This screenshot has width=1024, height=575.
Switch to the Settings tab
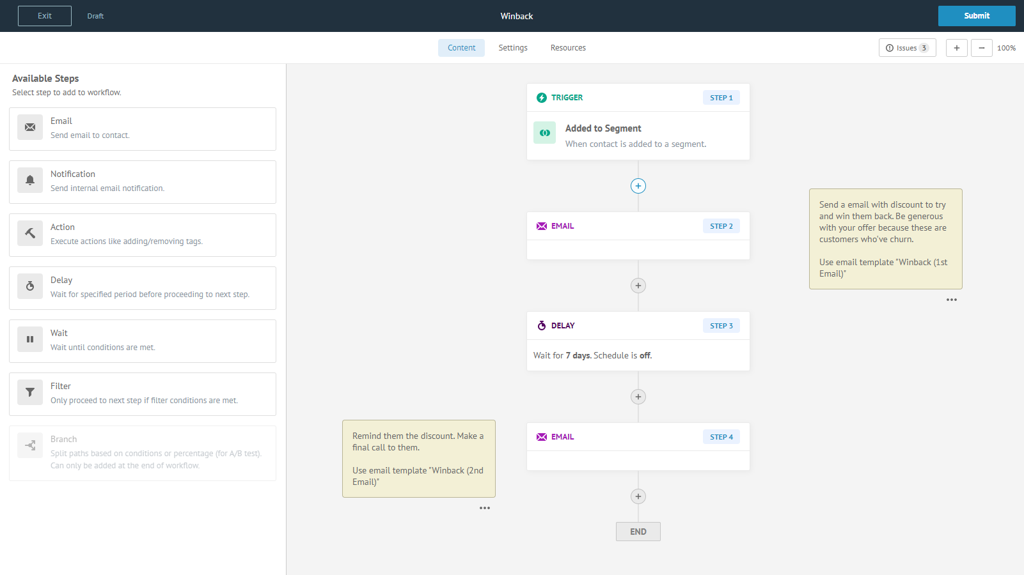[x=512, y=48]
